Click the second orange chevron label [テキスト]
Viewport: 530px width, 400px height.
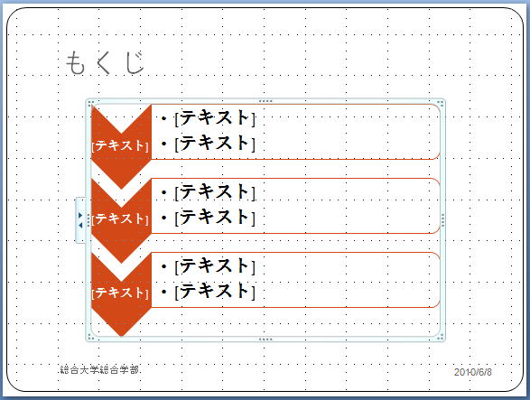(120, 219)
